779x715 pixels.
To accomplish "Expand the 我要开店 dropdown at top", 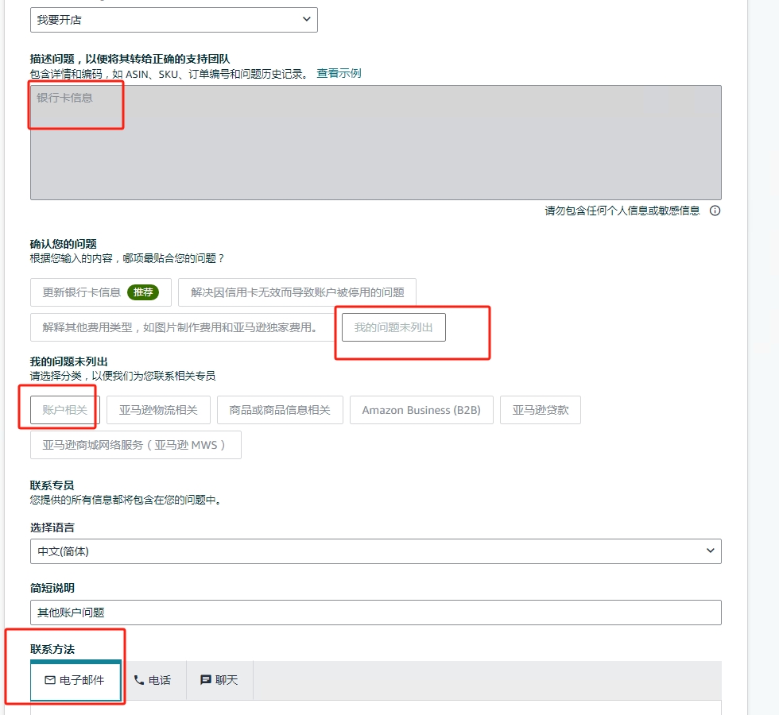I will (x=173, y=20).
